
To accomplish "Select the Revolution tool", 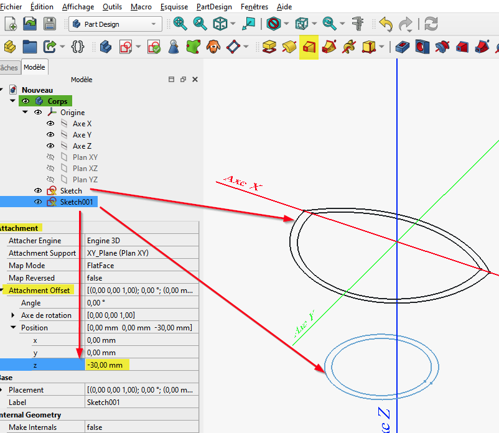I will tap(289, 47).
